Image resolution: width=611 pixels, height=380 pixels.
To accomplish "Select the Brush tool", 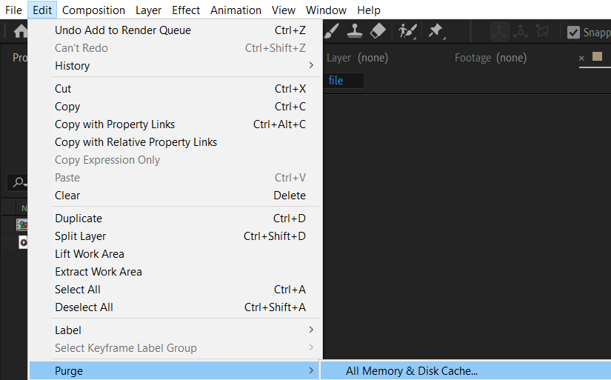I will pos(331,31).
